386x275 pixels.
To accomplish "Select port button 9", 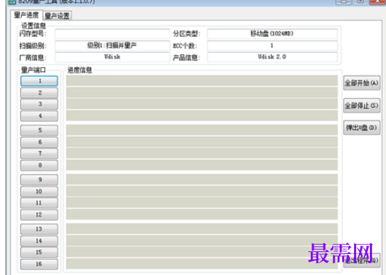I will 40,180.
